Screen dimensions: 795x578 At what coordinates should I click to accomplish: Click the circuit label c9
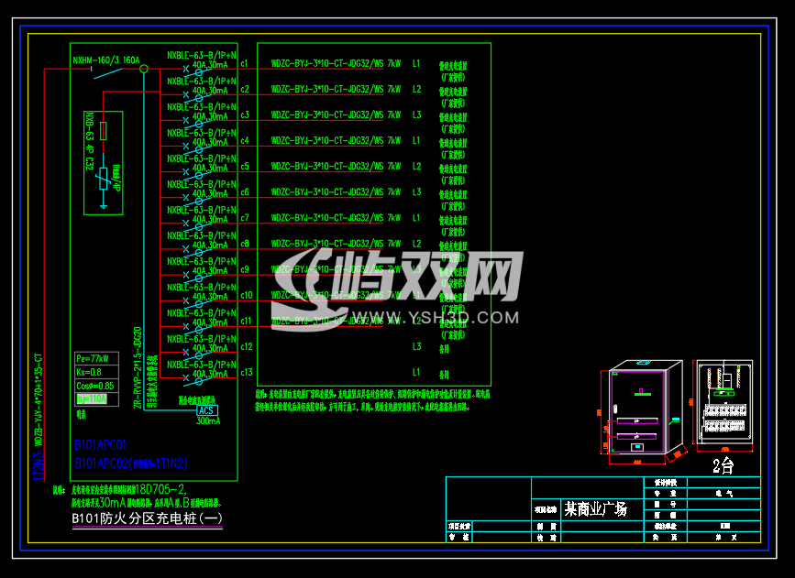click(245, 269)
